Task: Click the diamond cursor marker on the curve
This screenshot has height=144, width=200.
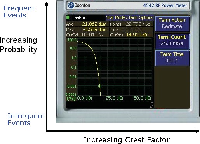Action: (99, 86)
